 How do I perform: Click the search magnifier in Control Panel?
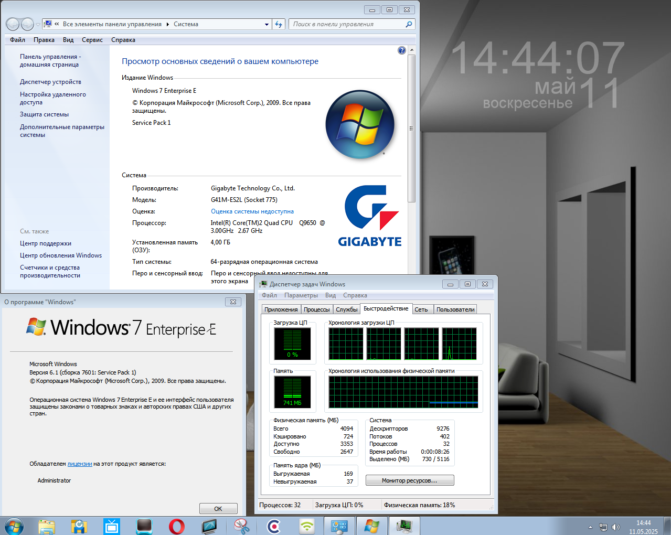409,24
